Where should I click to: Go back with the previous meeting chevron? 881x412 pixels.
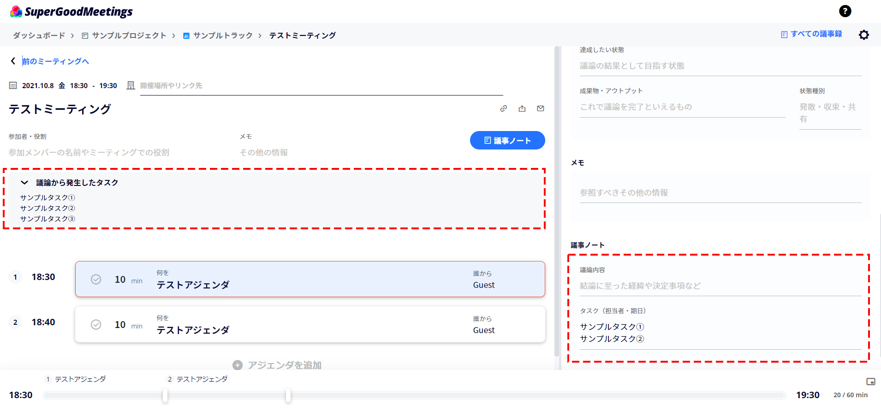coord(13,61)
